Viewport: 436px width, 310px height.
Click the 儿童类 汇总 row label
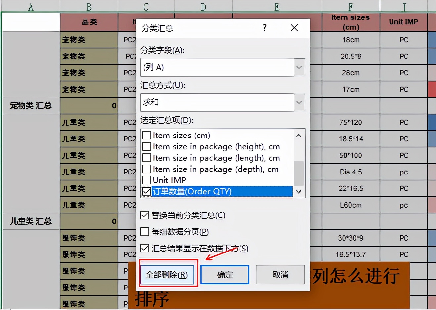tap(30, 221)
